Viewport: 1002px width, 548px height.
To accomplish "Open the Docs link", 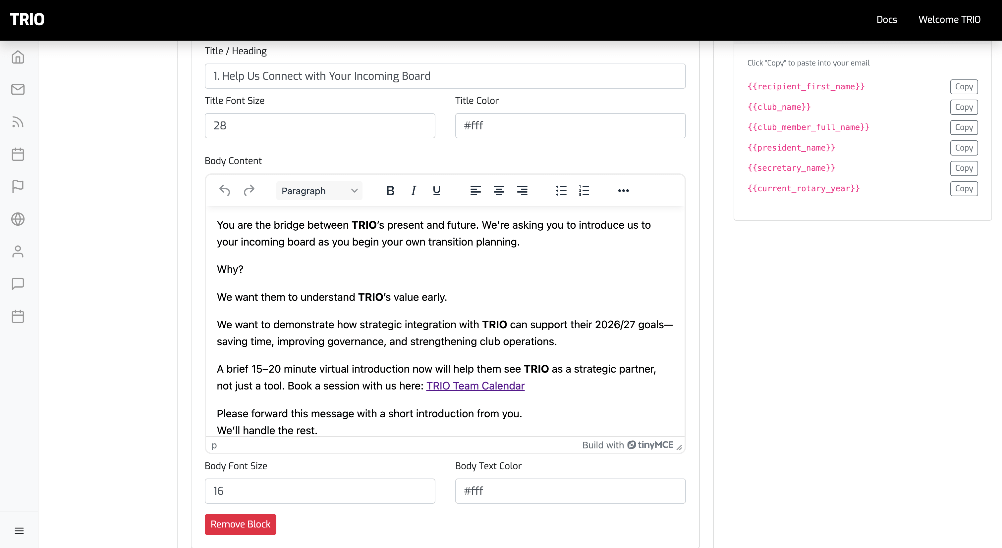I will (886, 20).
